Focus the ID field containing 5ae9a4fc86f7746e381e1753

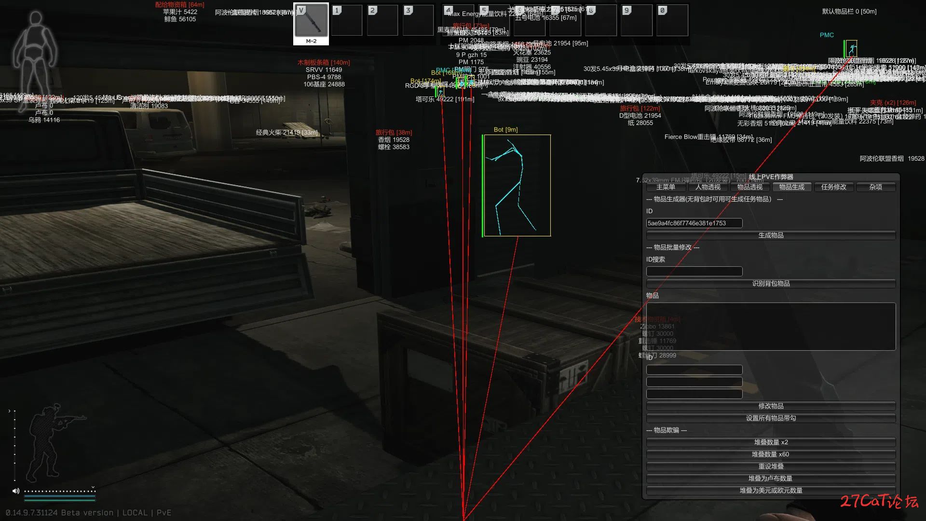(x=694, y=223)
